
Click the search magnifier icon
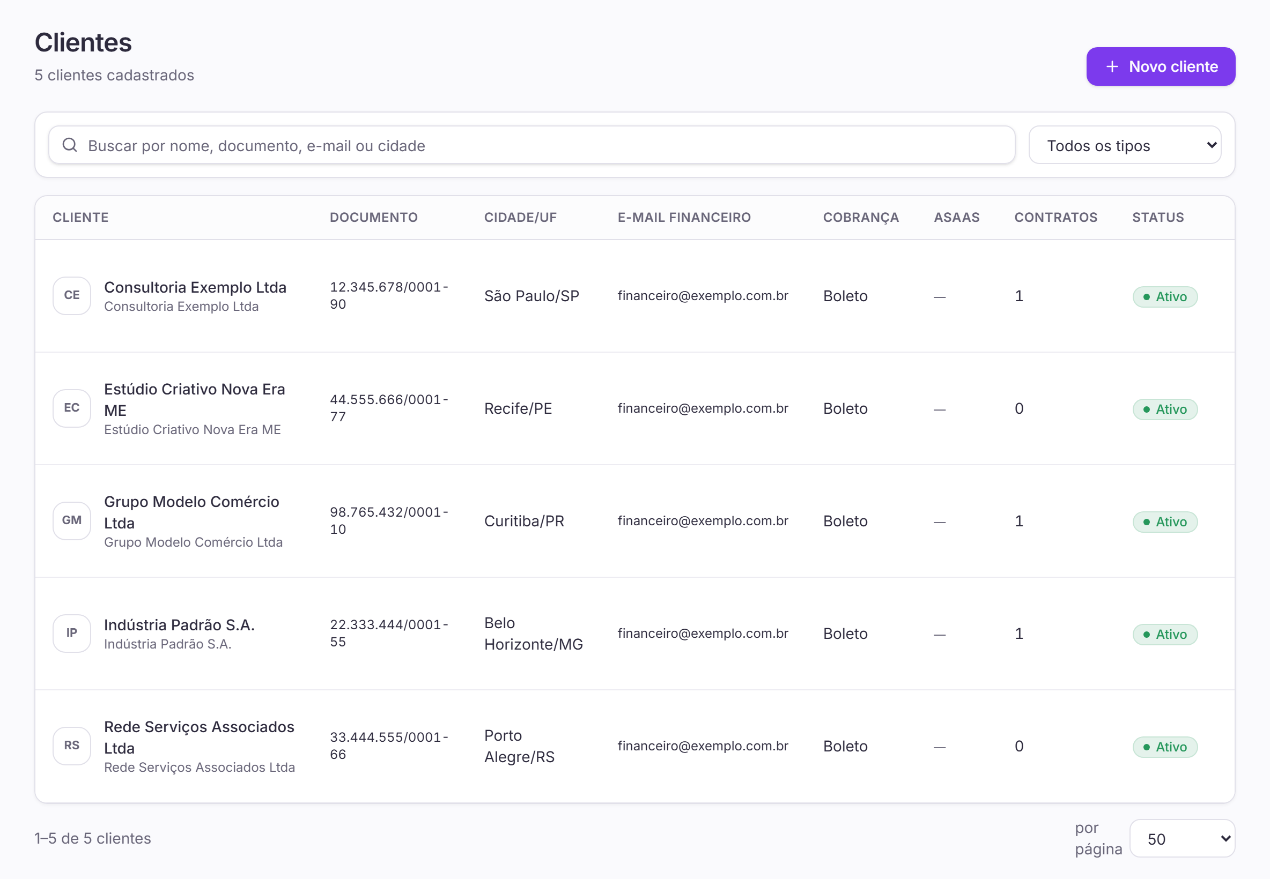[x=69, y=145]
